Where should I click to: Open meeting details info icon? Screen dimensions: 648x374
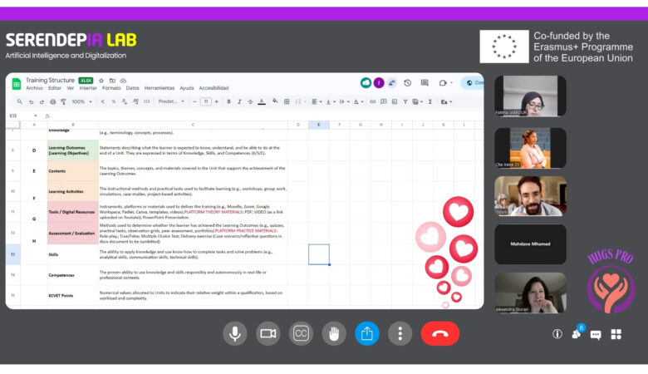(x=557, y=334)
